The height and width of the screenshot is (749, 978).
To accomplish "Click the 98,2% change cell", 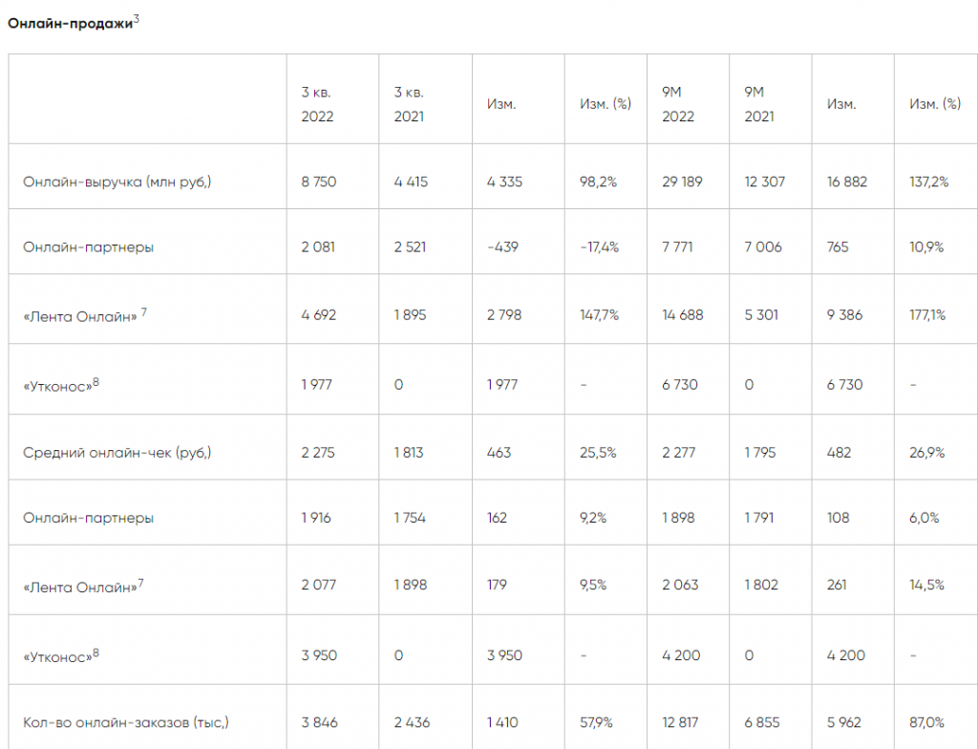I will click(600, 182).
